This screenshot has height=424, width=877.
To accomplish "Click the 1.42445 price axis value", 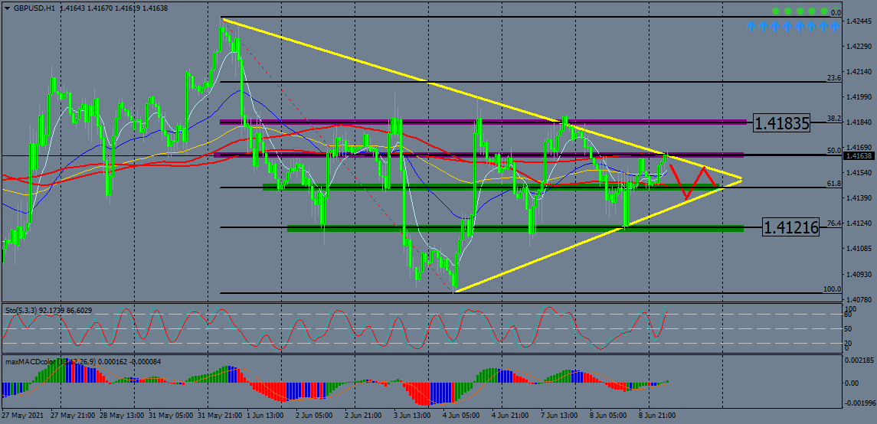I will pyautogui.click(x=858, y=21).
